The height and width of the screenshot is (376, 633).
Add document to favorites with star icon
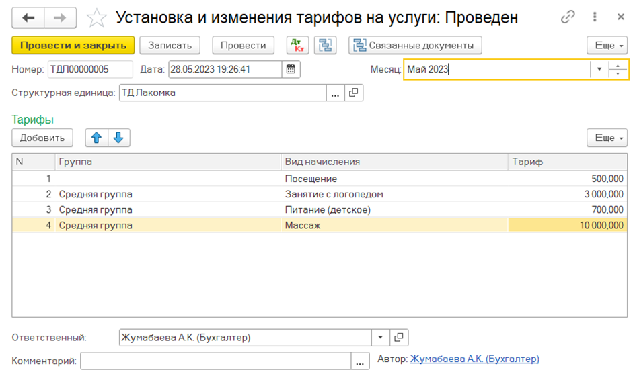coord(98,18)
